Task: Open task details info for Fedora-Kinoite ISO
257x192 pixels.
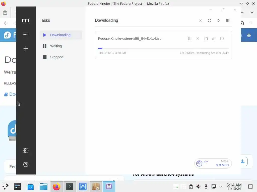Action: pyautogui.click(x=222, y=38)
